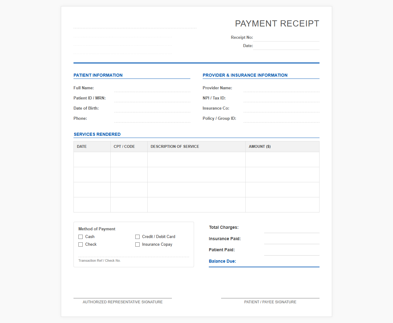393x323 pixels.
Task: Click the Patient Paid label
Action: 222,250
